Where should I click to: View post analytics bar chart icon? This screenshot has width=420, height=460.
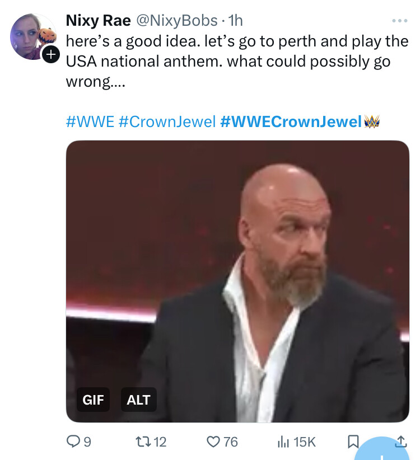[x=283, y=442]
